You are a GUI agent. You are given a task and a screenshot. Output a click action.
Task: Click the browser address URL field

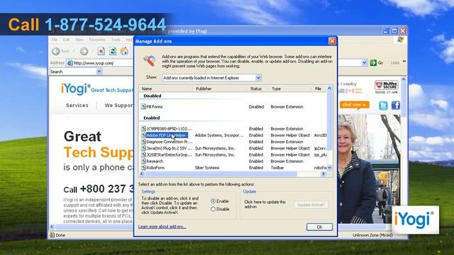214,63
